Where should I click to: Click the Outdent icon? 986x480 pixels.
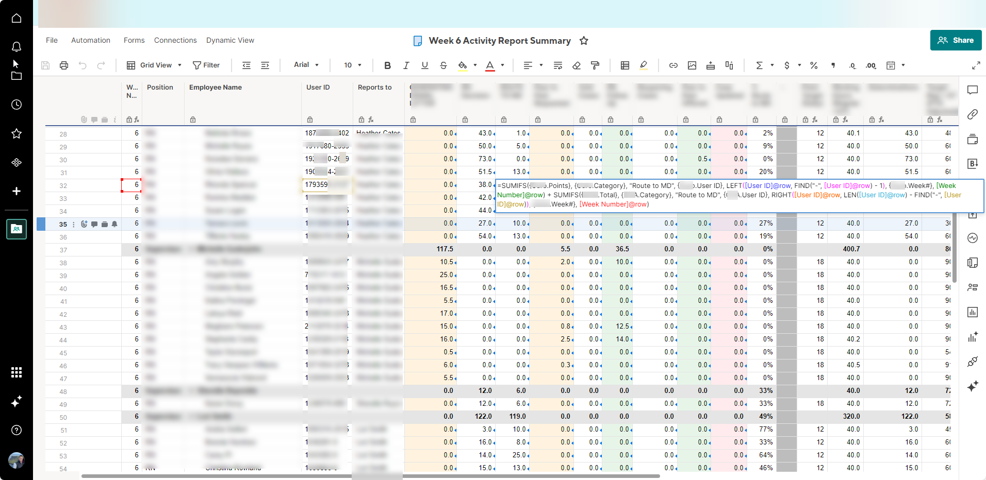tap(247, 65)
